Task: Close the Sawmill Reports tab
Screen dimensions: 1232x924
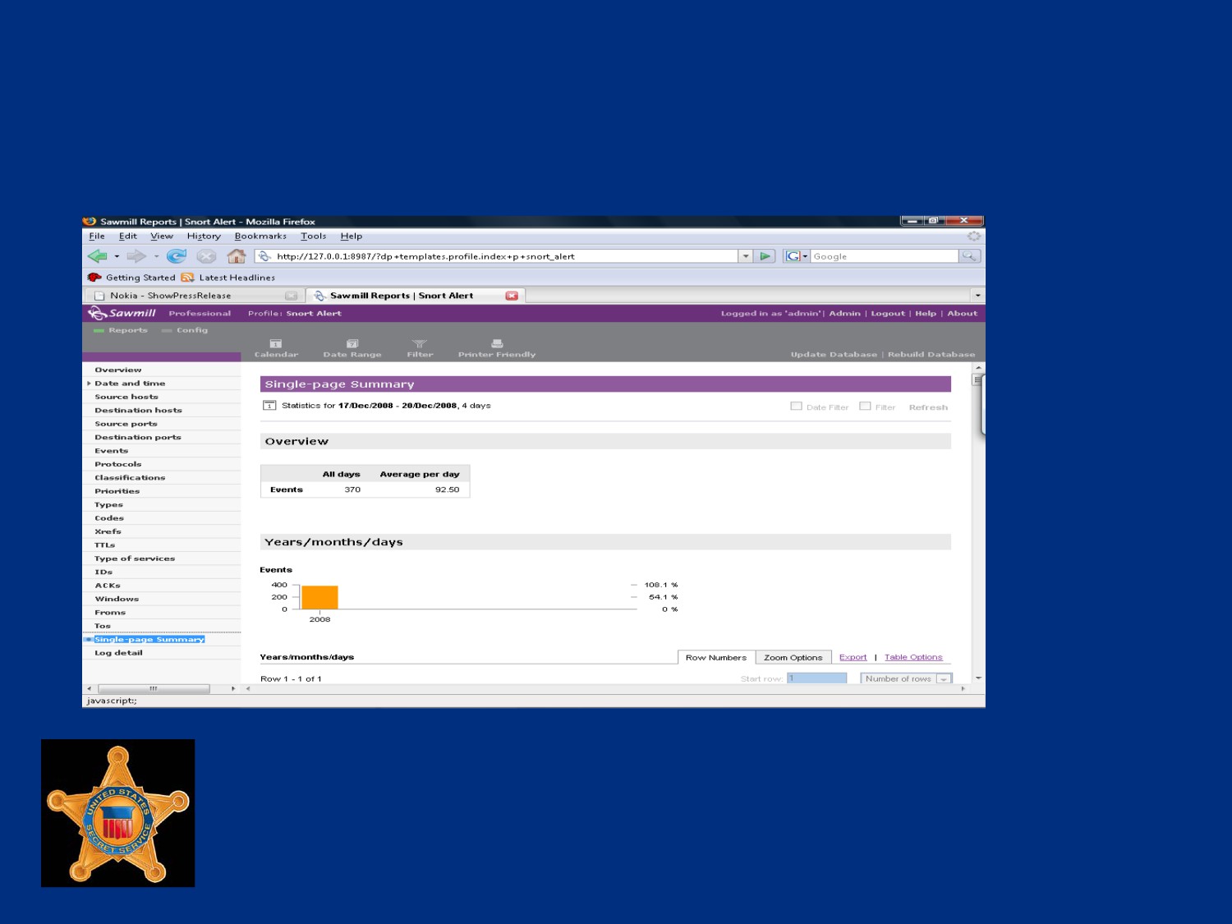Action: click(x=512, y=296)
